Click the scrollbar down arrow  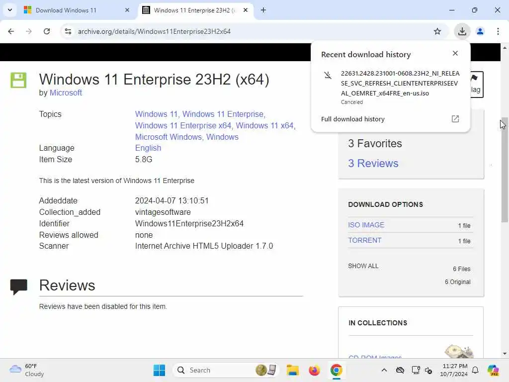pyautogui.click(x=505, y=354)
